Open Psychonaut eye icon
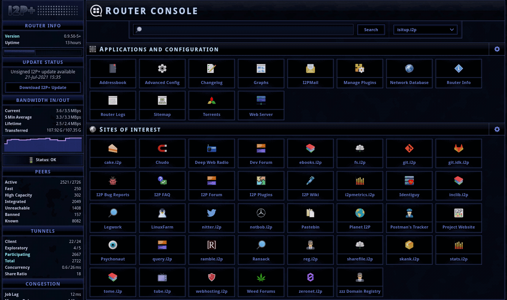This screenshot has height=300, width=507. click(113, 245)
